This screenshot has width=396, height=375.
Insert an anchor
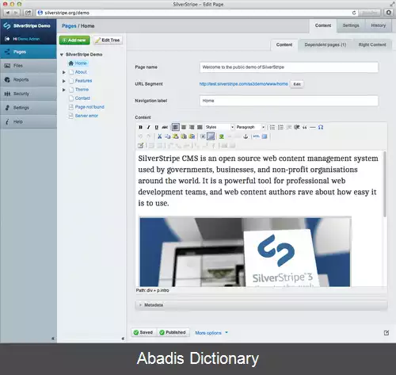click(x=246, y=136)
